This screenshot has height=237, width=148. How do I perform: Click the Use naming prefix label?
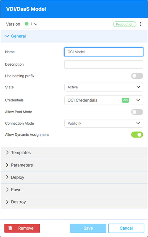tap(20, 76)
